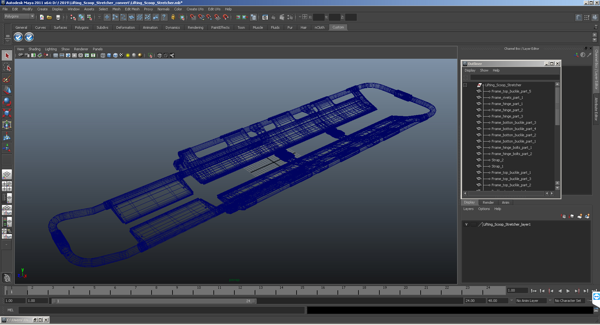
Task: Open Layers menu in layer editor
Action: point(468,209)
